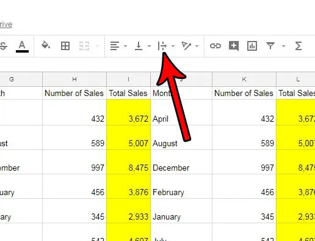Screen dimensions: 315x241
Task: Click the Drive link
Action: [6, 24]
